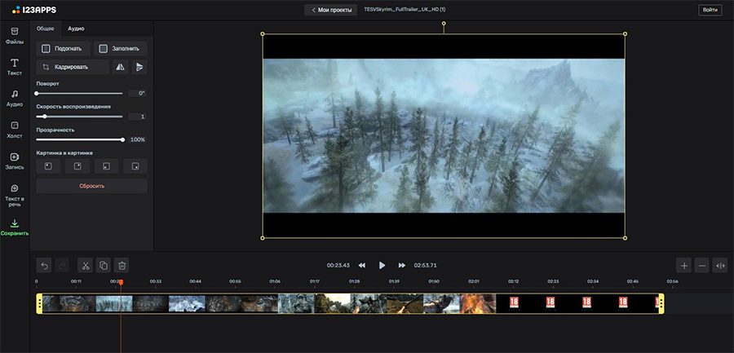Zoom out the timeline
The image size is (734, 353).
click(702, 266)
